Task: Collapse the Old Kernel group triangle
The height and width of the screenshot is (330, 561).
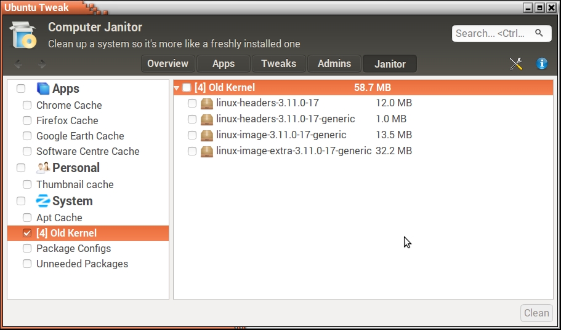Action: point(177,88)
